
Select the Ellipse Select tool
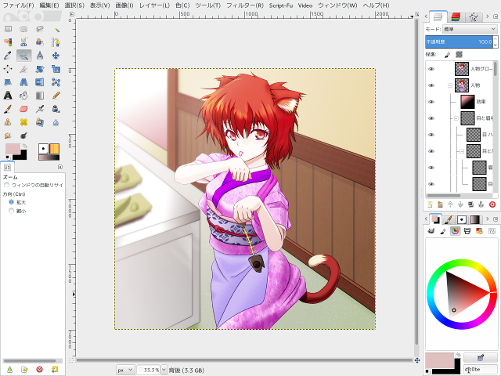[23, 29]
